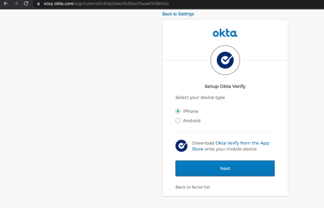Click the word Download in the instructions

203,143
